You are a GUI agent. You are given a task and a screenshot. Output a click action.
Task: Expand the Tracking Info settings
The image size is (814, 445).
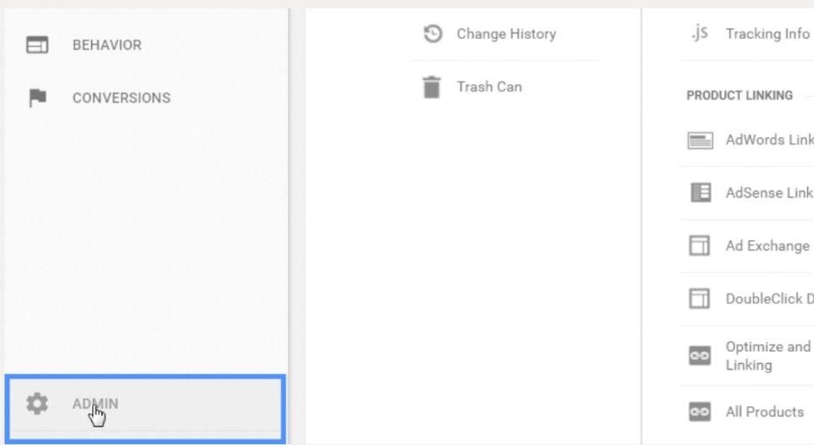(767, 34)
